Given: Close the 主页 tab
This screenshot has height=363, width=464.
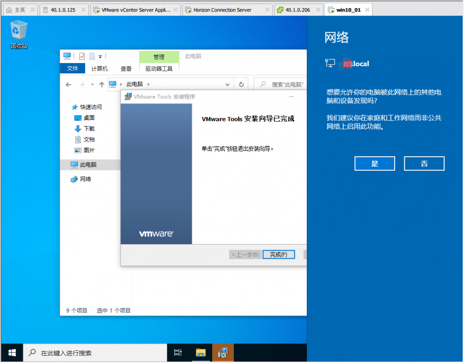Looking at the screenshot, I should (x=33, y=10).
